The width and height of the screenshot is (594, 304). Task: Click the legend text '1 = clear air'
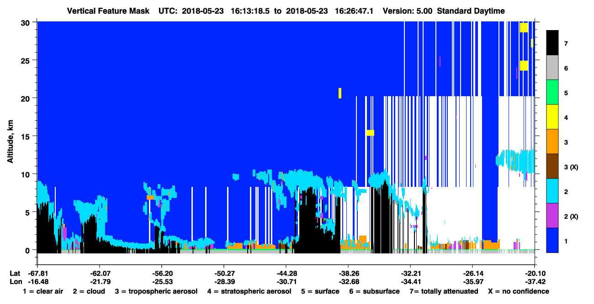point(43,291)
